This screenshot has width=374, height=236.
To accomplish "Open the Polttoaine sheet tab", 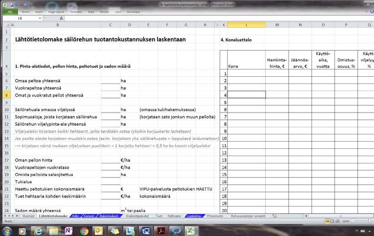I will point(174,216).
